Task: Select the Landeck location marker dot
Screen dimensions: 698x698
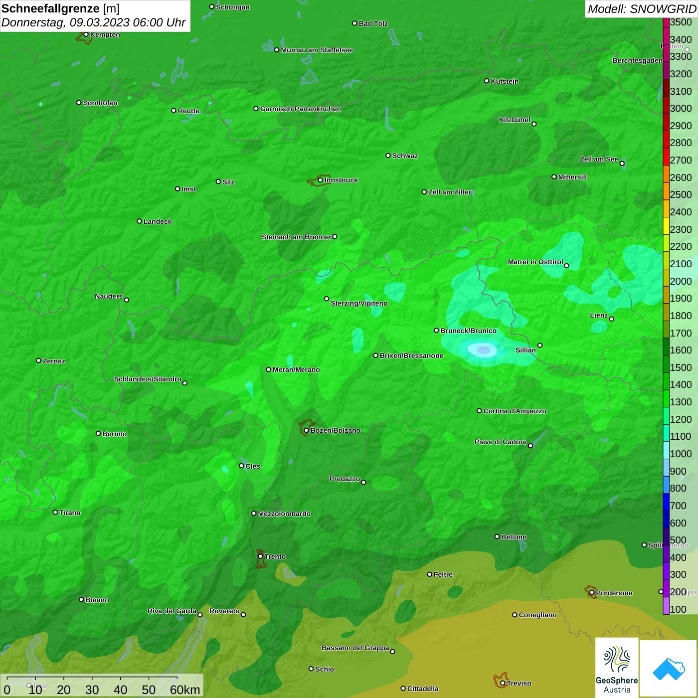Action: pos(139,221)
